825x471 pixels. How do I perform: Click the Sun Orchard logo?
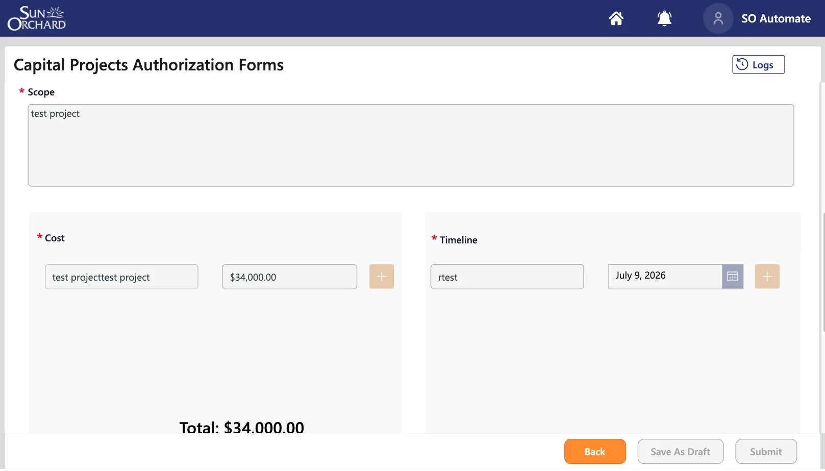click(37, 18)
